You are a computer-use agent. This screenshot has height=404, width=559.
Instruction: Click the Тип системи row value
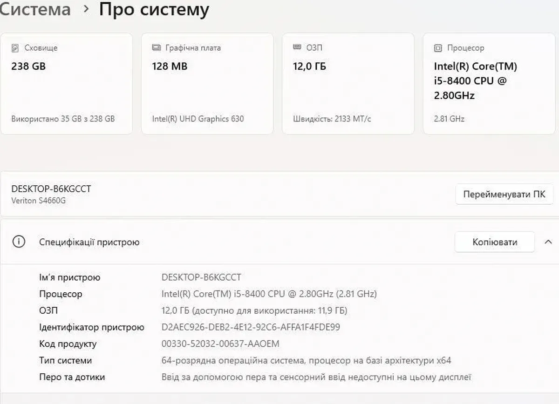306,360
